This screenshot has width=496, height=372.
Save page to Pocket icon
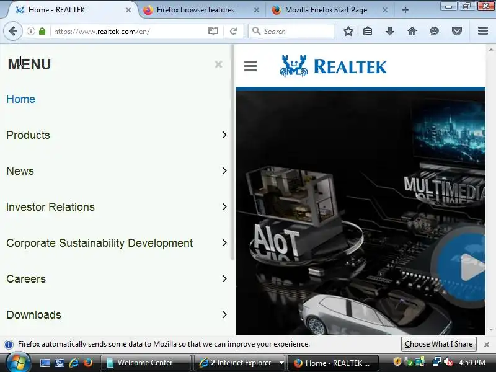coord(457,32)
